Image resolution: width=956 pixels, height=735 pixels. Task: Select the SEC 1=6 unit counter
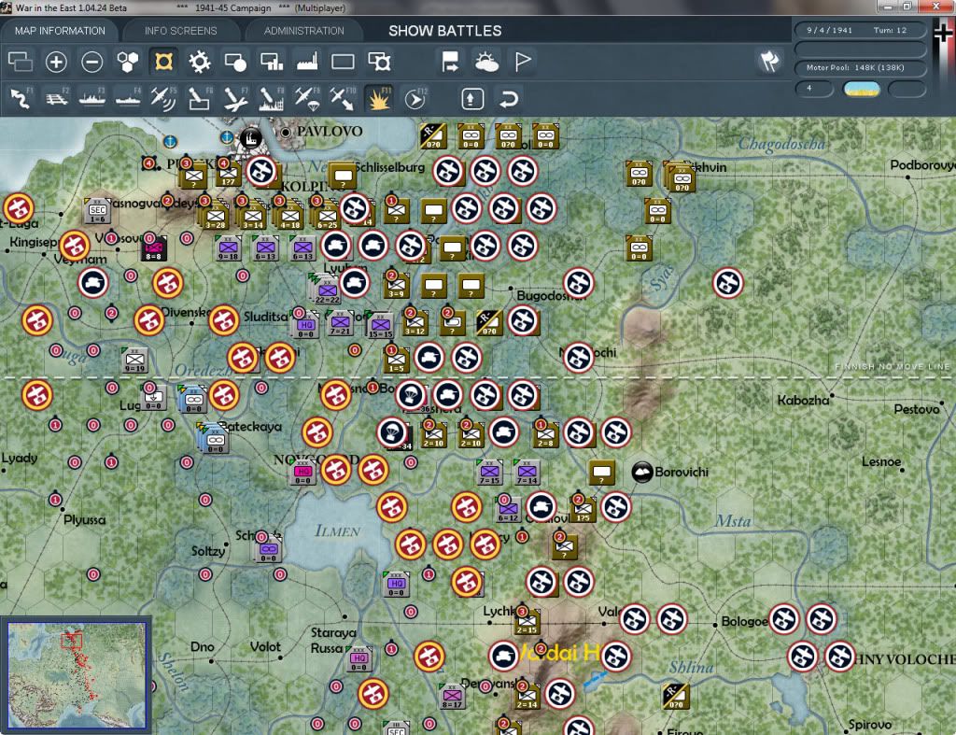pyautogui.click(x=97, y=210)
